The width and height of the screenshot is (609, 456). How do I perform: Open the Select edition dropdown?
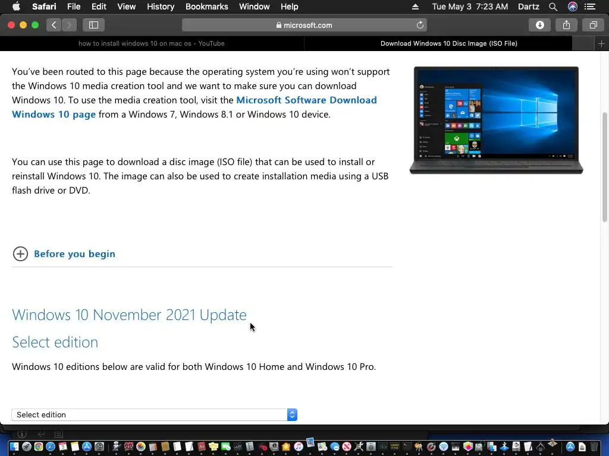[155, 414]
